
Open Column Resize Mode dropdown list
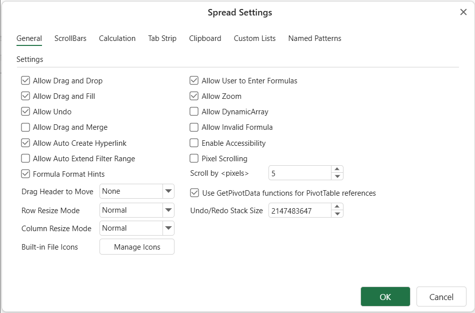pyautogui.click(x=168, y=228)
